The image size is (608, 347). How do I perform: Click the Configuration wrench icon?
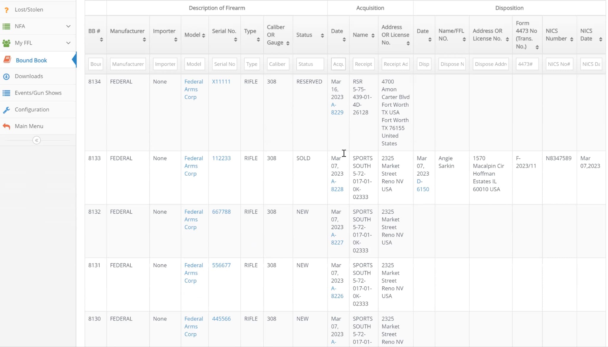pos(6,110)
